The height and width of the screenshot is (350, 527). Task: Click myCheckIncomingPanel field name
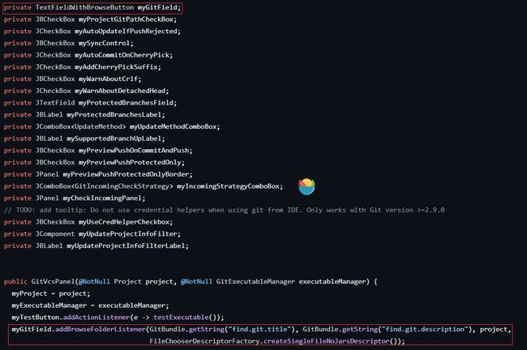[x=102, y=198]
